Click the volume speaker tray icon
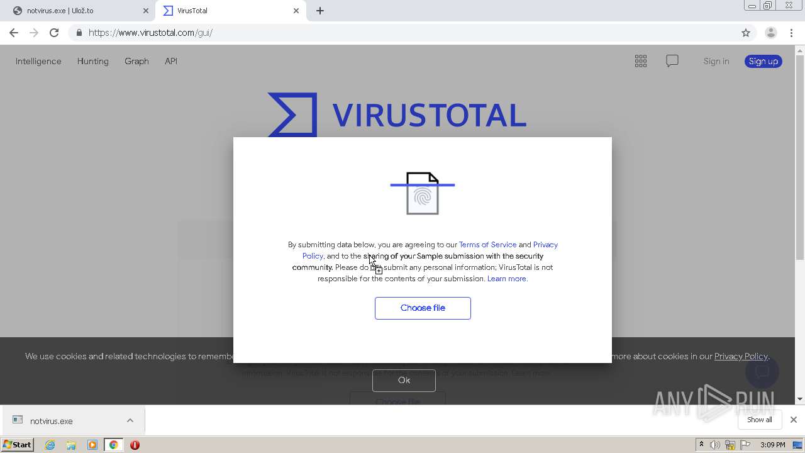The width and height of the screenshot is (805, 453). pos(715,445)
